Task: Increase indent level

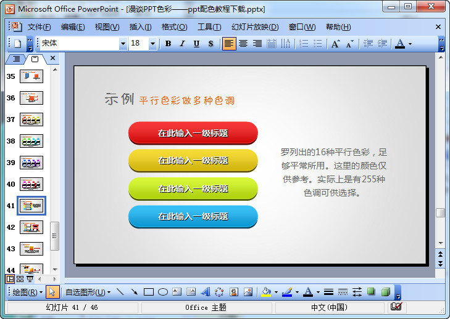Action: [382, 44]
